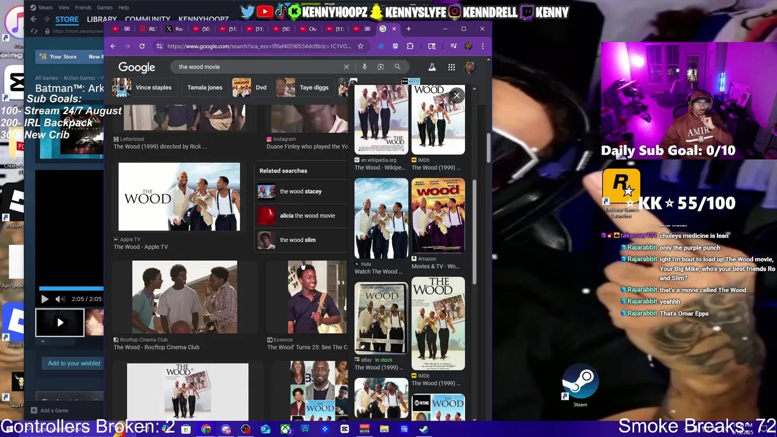Open related search 'alicia the wood movie'
This screenshot has height=437, width=777.
[300, 215]
